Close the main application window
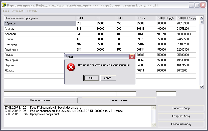The height and width of the screenshot is (131, 208). click(x=203, y=5)
